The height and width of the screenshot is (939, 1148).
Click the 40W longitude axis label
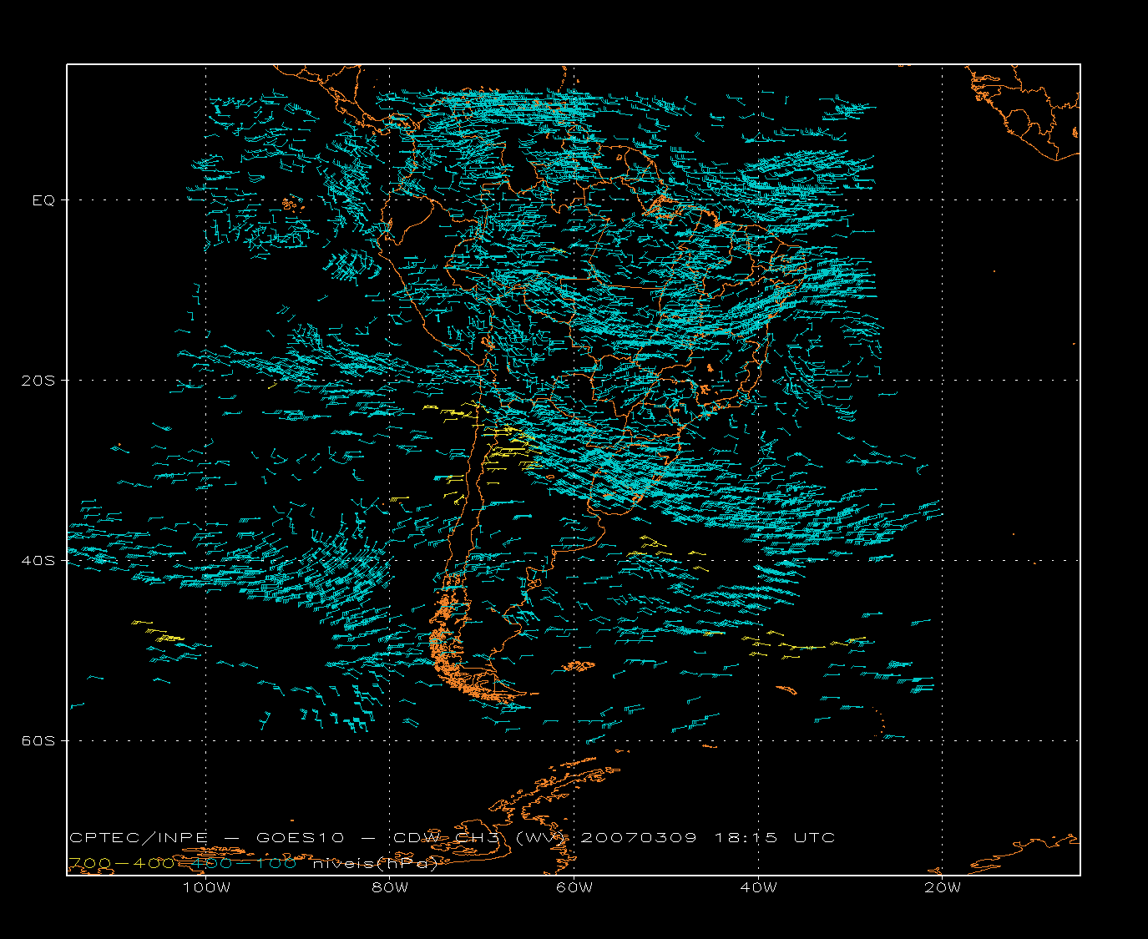click(758, 888)
